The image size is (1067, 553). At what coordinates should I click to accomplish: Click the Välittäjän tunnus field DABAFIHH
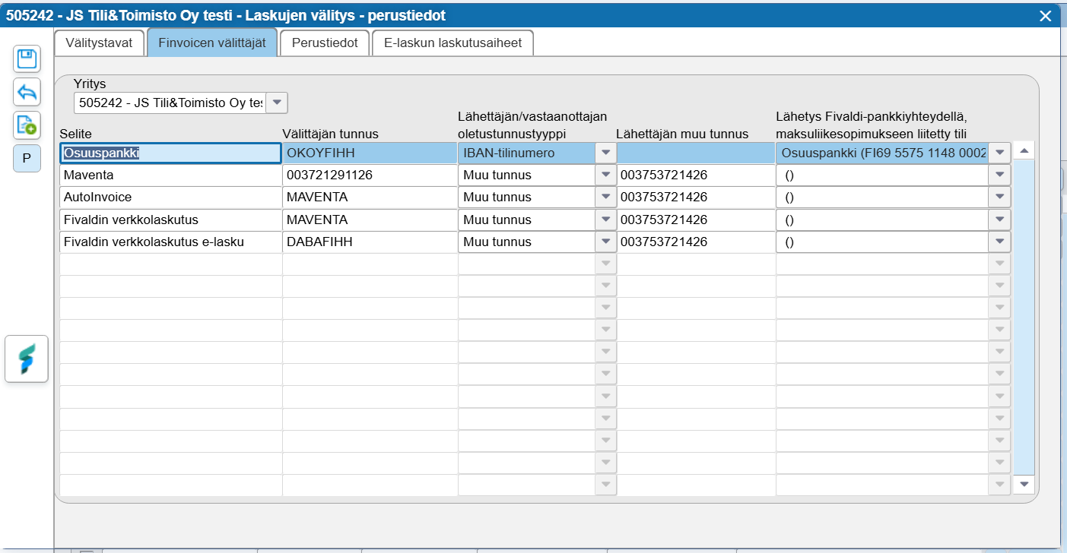click(370, 242)
